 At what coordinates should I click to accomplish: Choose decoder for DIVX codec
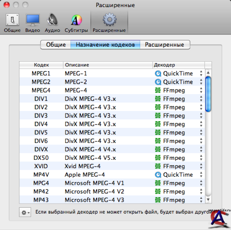(x=178, y=149)
